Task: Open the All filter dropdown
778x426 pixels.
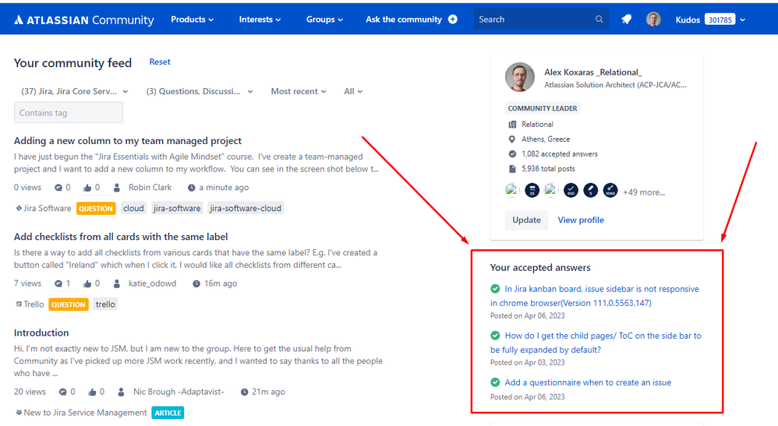Action: pos(353,91)
